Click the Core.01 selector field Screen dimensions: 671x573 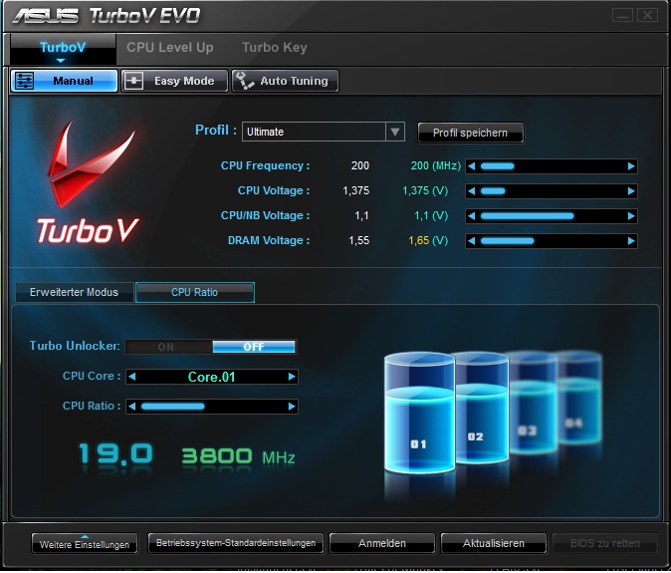pyautogui.click(x=212, y=377)
